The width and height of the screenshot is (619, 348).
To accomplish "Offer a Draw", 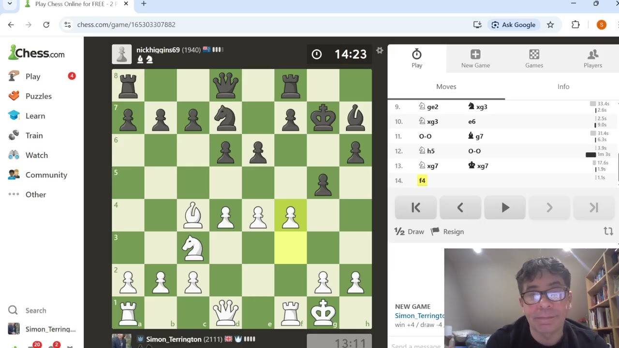I will 409,232.
